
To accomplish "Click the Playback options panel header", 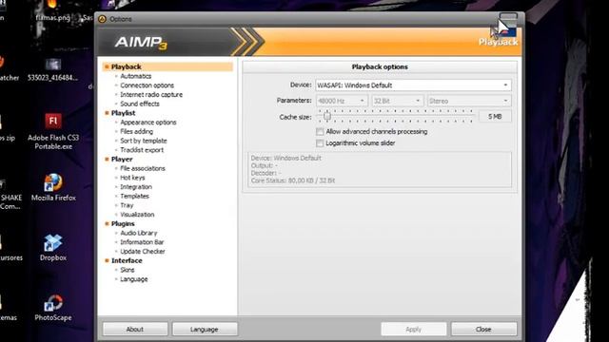I will coord(380,66).
